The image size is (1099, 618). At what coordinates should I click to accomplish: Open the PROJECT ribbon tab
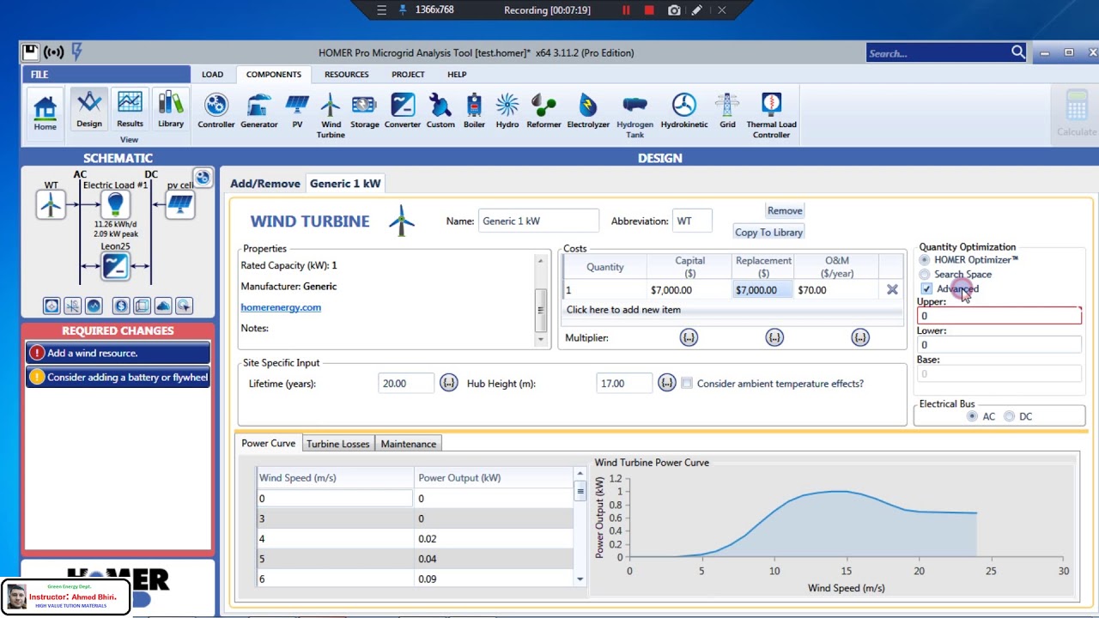click(408, 75)
